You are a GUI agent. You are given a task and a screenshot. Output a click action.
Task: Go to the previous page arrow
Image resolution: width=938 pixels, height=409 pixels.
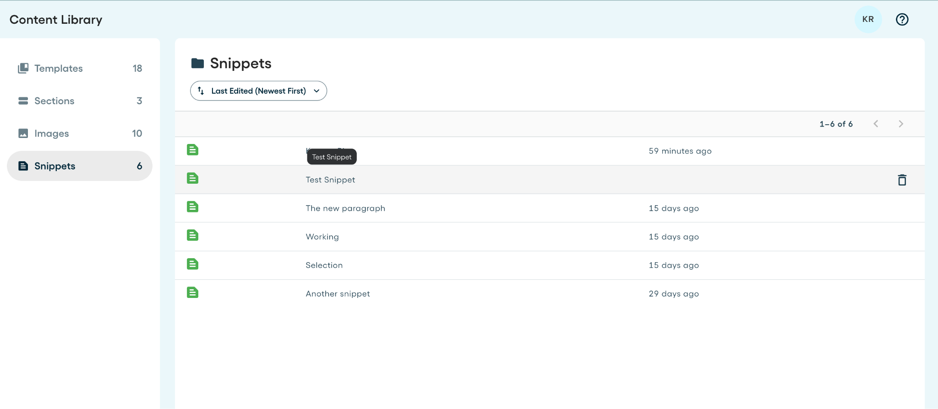click(876, 124)
